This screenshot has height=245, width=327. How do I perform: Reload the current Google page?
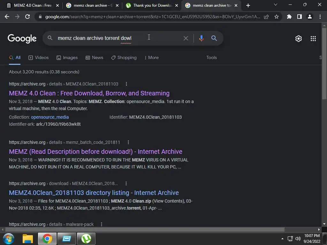[x=27, y=17]
